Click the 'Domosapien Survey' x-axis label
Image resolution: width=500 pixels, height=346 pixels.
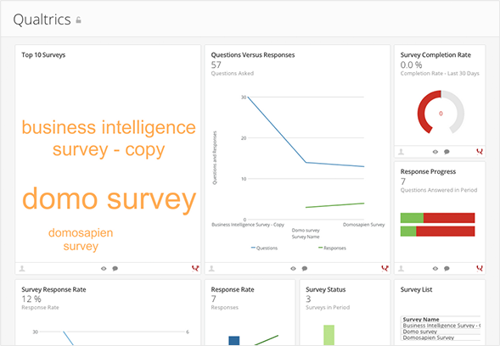click(363, 225)
